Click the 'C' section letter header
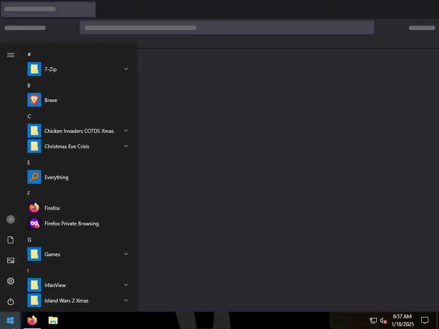The height and width of the screenshot is (329, 439). pyautogui.click(x=29, y=116)
